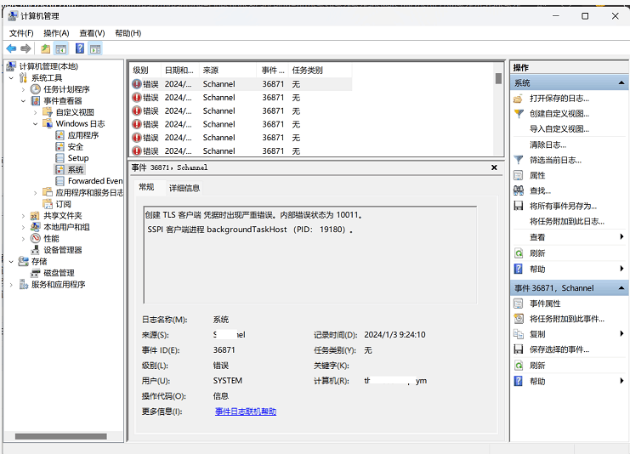Open 设备管理器
The image size is (630, 454).
[63, 250]
